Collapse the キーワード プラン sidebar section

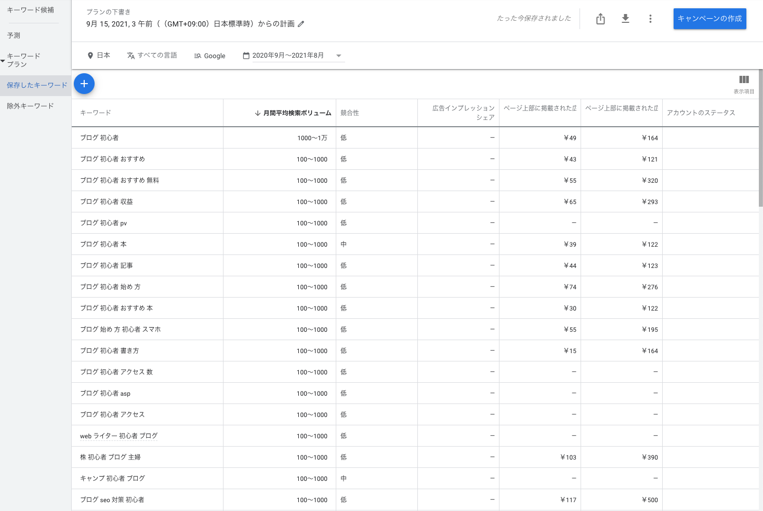(x=3, y=60)
